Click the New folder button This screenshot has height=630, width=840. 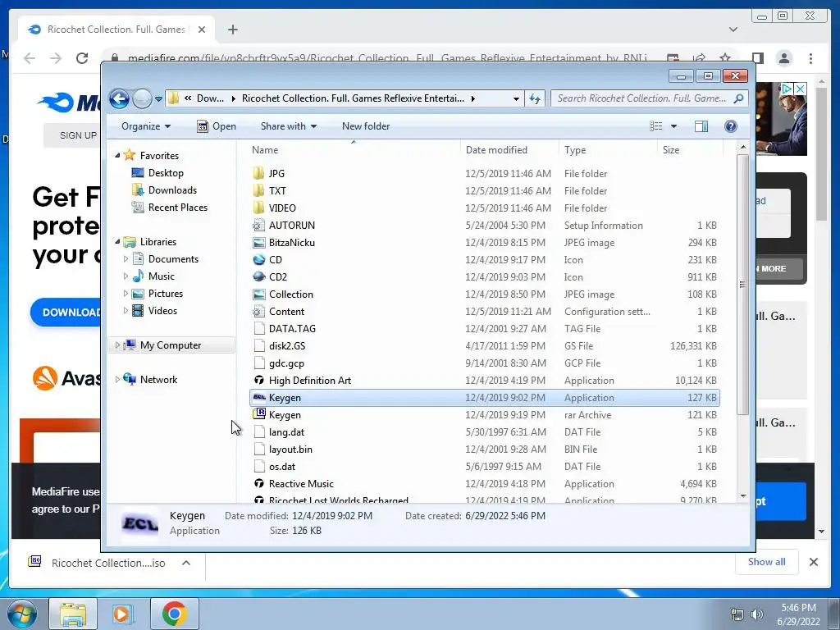(x=366, y=126)
